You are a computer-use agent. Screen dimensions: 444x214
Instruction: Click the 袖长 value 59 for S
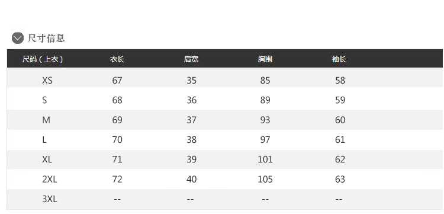pyautogui.click(x=340, y=100)
